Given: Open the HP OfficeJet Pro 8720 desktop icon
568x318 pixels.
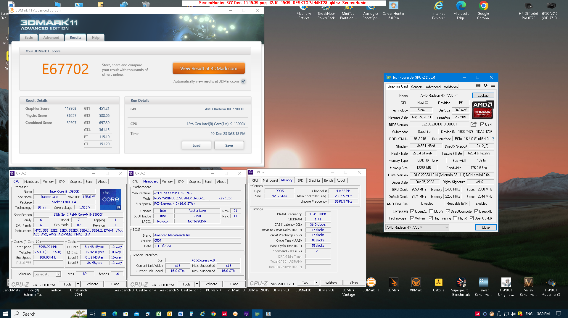Looking at the screenshot, I should [528, 11].
